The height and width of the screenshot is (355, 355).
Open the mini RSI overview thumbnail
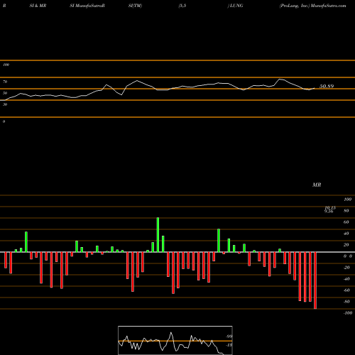(175, 340)
